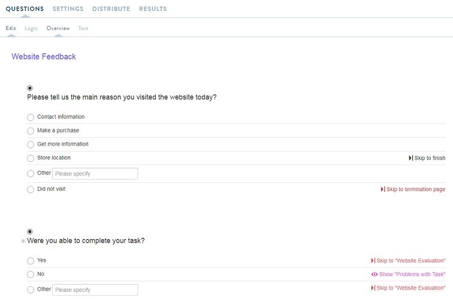Choose Get more information radio

tap(31, 144)
